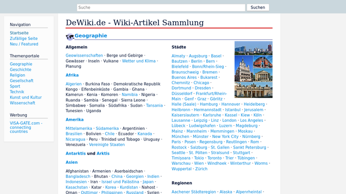Open Georgien article
This screenshot has height=194, width=346.
tap(135, 176)
